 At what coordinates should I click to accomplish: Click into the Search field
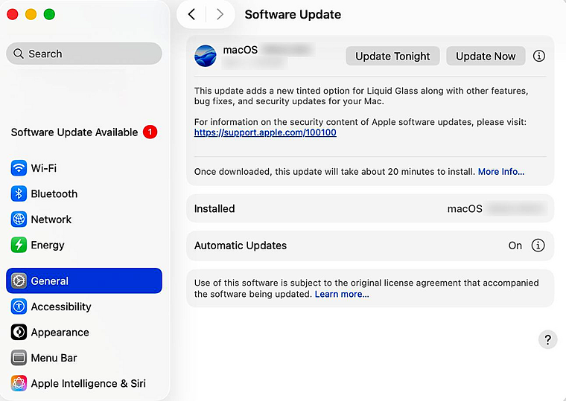click(84, 54)
